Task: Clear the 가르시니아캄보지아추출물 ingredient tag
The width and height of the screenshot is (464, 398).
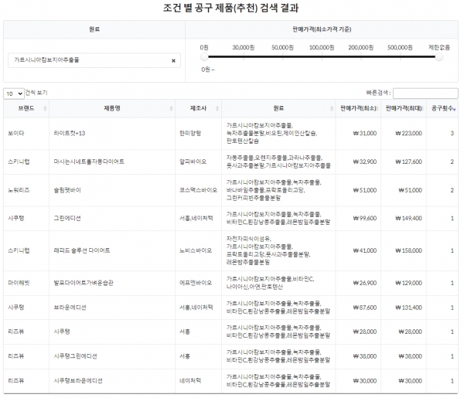Action: pos(173,60)
